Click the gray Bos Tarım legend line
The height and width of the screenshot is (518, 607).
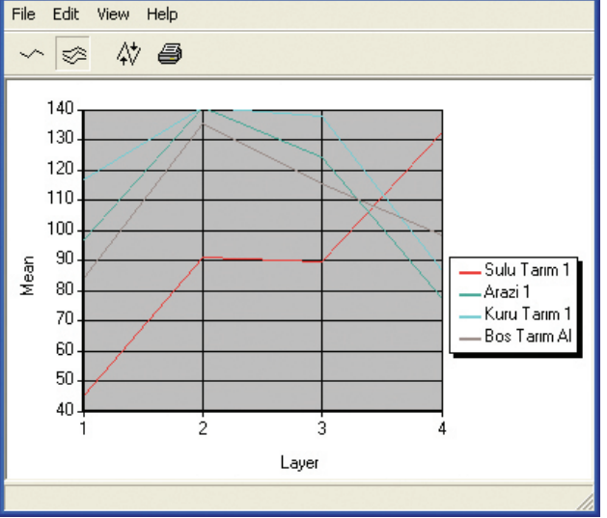click(468, 337)
